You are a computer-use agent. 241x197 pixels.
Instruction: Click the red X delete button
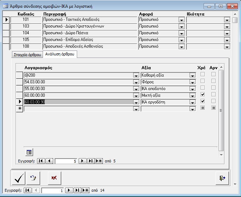54,178
